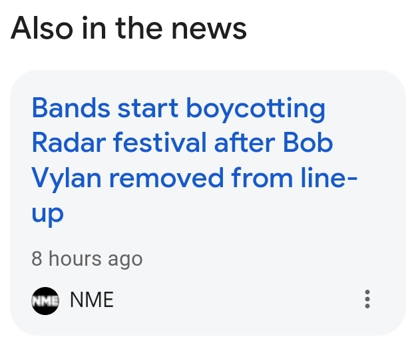Screen dimensions: 416x343
Task: Click the headline line 'Vylan removed from line-'
Action: point(194,178)
